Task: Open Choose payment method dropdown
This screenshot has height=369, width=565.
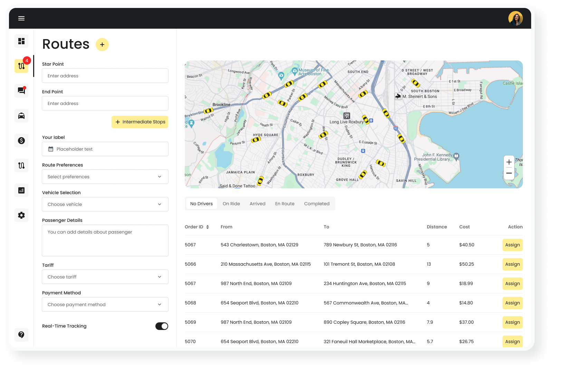Action: (105, 304)
